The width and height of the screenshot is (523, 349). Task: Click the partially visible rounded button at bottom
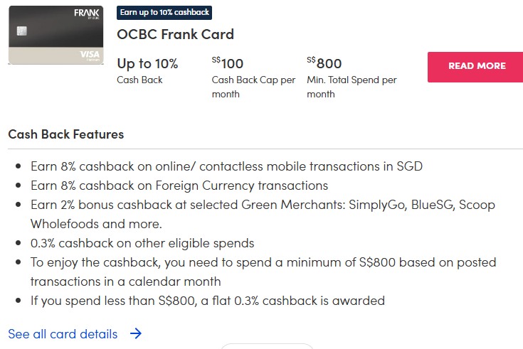click(267, 346)
